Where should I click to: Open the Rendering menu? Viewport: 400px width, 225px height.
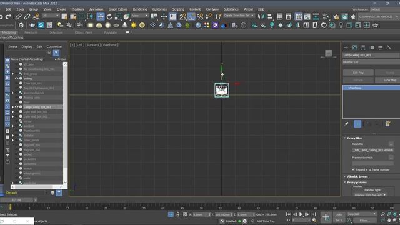pos(140,9)
